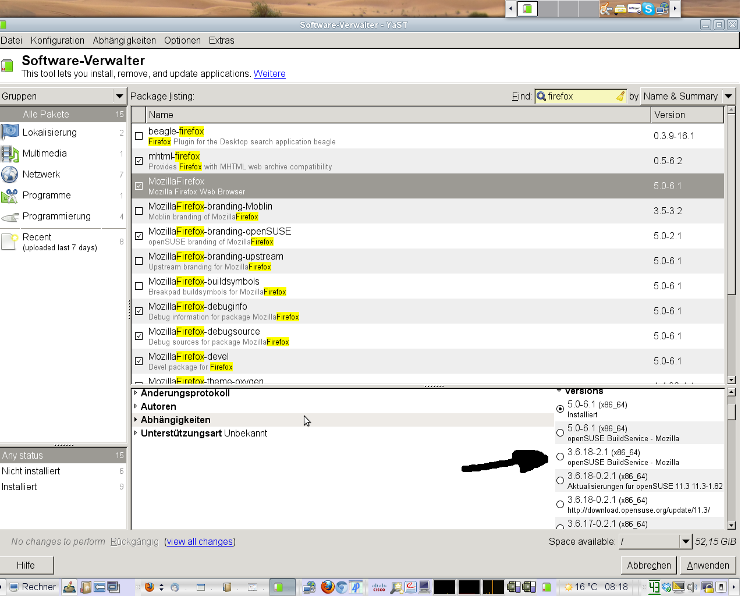Click the Cisco icon in the taskbar
This screenshot has width=745, height=596.
tap(379, 587)
